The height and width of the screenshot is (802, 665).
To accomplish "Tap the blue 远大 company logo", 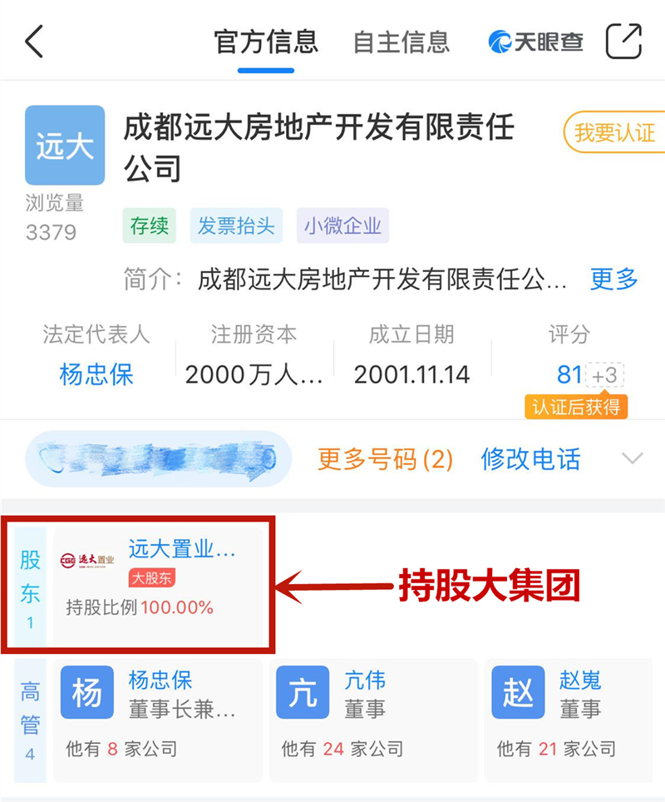I will pyautogui.click(x=65, y=145).
